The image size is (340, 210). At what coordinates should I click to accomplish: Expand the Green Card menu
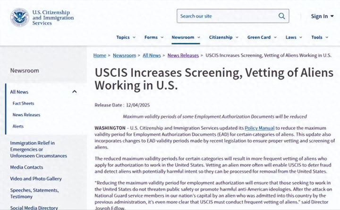(262, 37)
